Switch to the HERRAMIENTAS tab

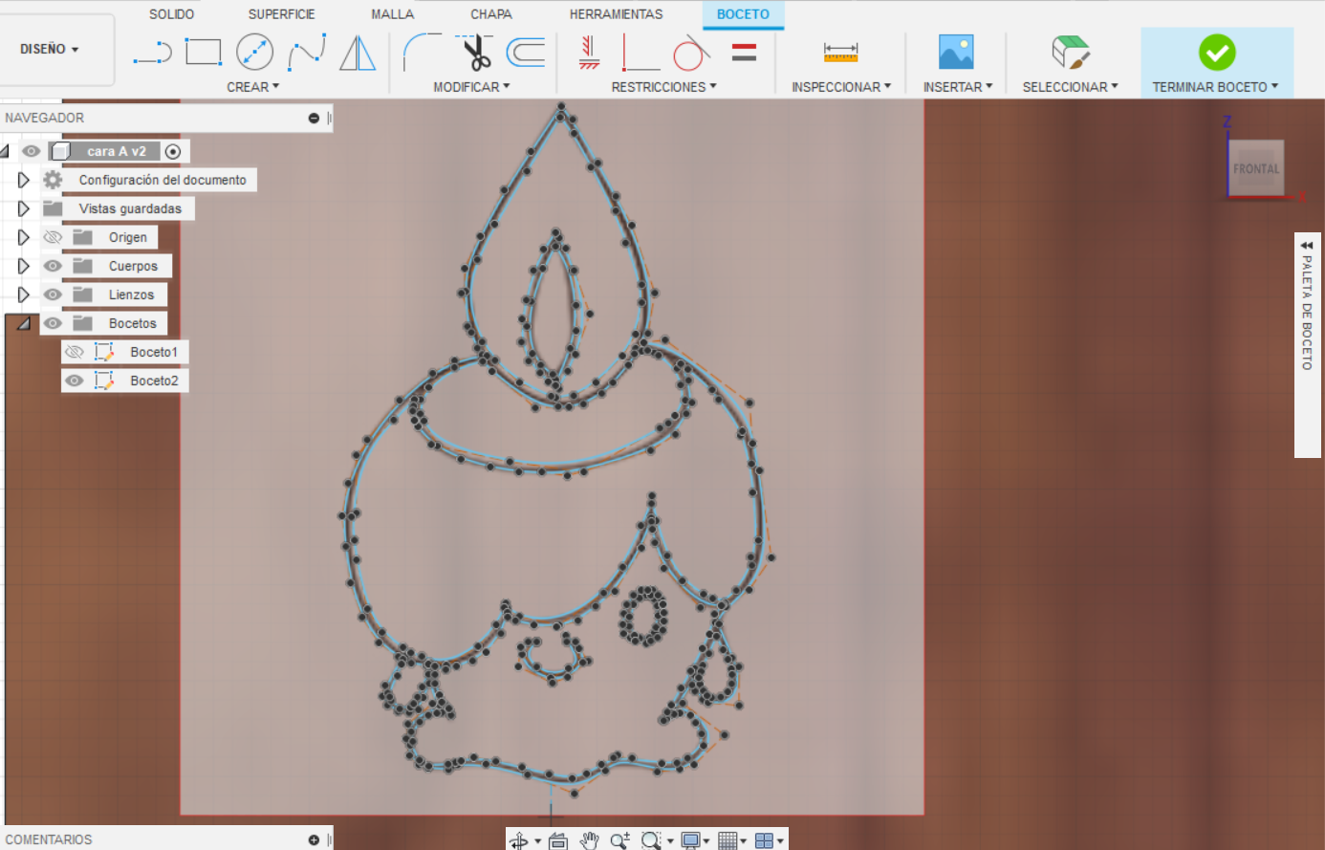pyautogui.click(x=616, y=14)
